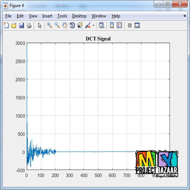Screen dimensions: 190x190
Task: Open the File menu
Action: [8, 16]
